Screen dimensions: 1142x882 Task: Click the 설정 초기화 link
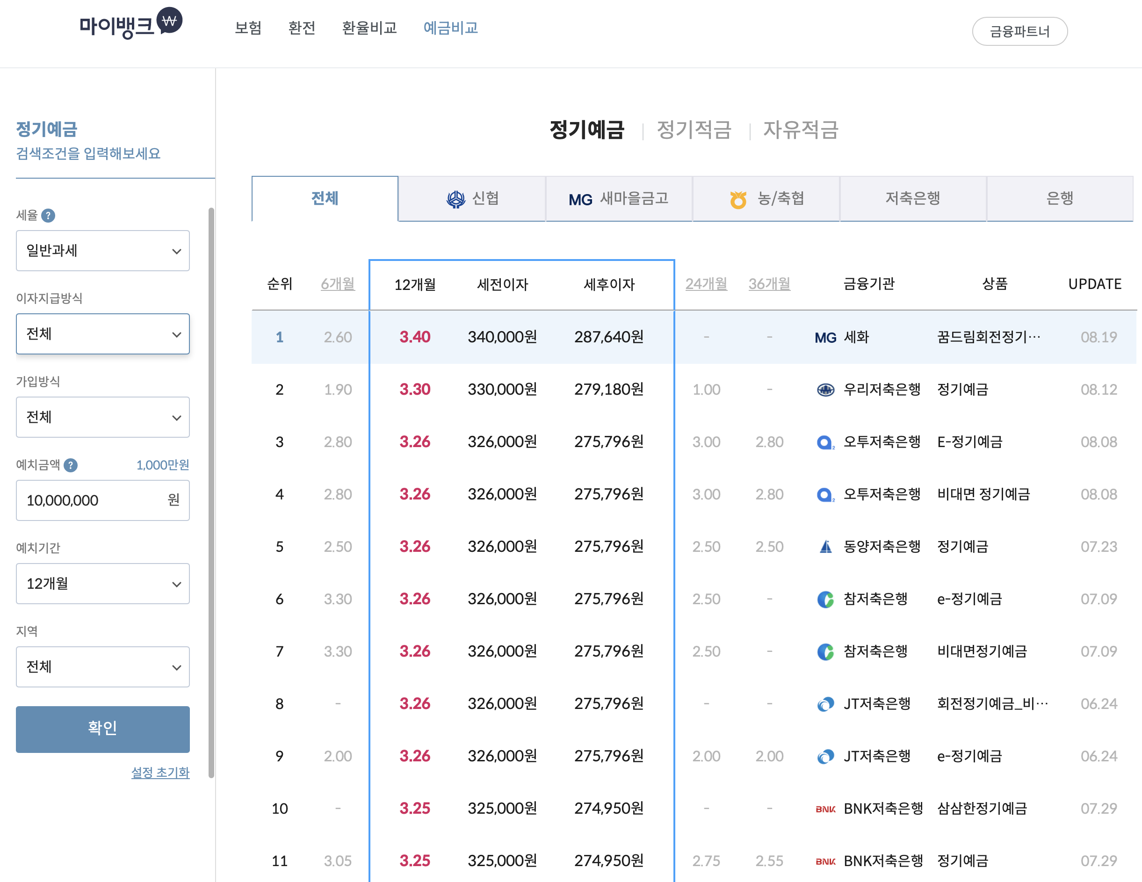pos(160,772)
